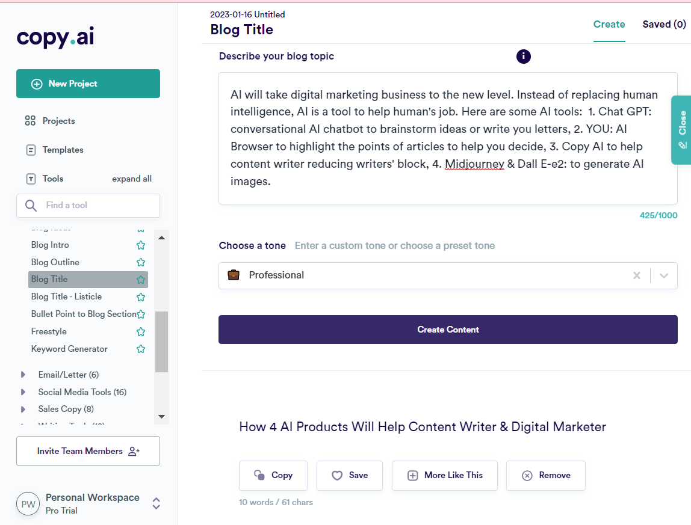Switch to the Create tab
The image size is (691, 525).
tap(609, 25)
